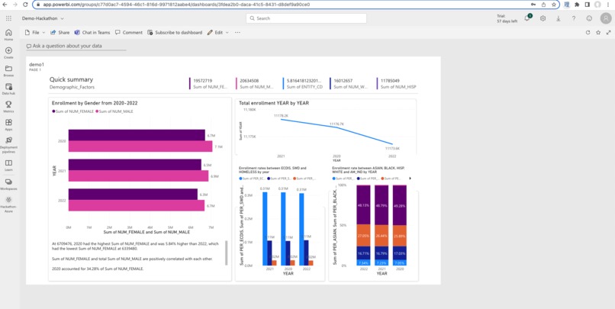
Task: Select the 16012657 card value
Action: pyautogui.click(x=344, y=81)
